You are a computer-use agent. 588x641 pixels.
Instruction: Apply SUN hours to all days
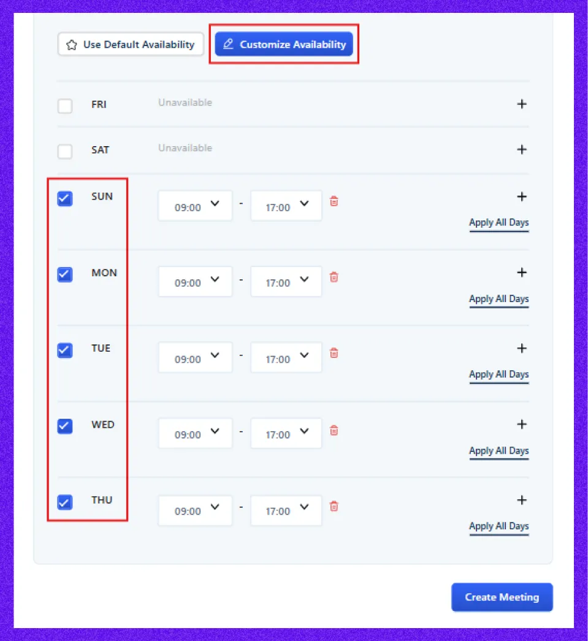499,223
